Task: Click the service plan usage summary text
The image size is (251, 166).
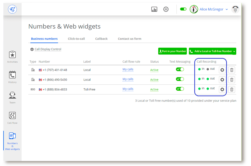Action: pos(186,100)
